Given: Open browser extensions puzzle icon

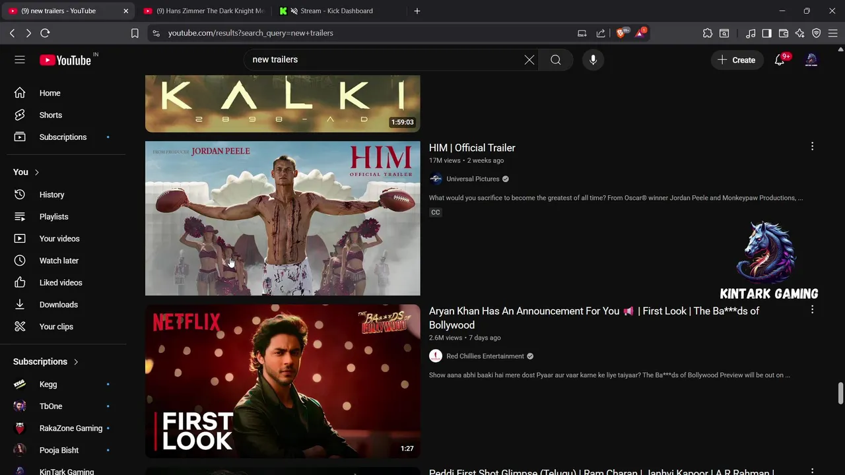Looking at the screenshot, I should [708, 33].
